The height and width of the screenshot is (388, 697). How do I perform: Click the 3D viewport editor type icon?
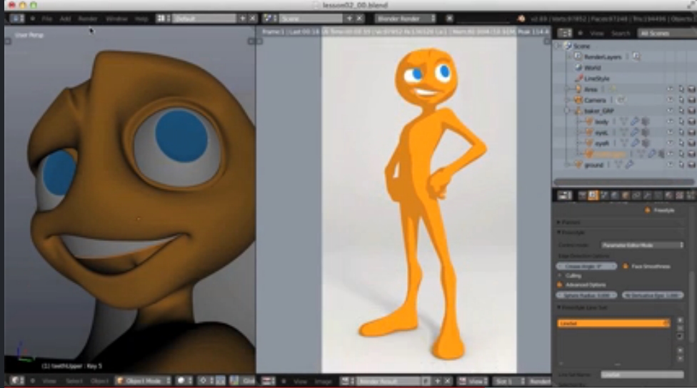pyautogui.click(x=17, y=381)
